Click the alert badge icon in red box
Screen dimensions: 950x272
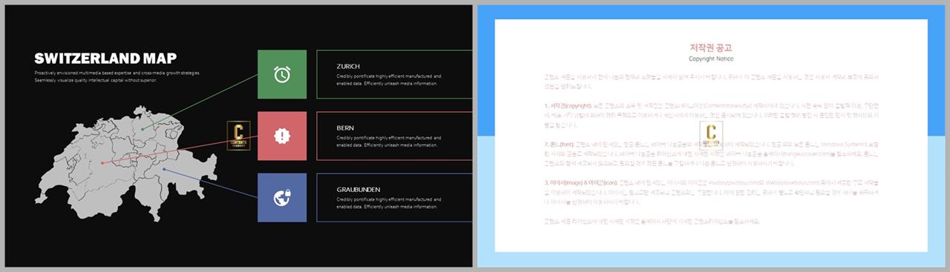tap(282, 136)
